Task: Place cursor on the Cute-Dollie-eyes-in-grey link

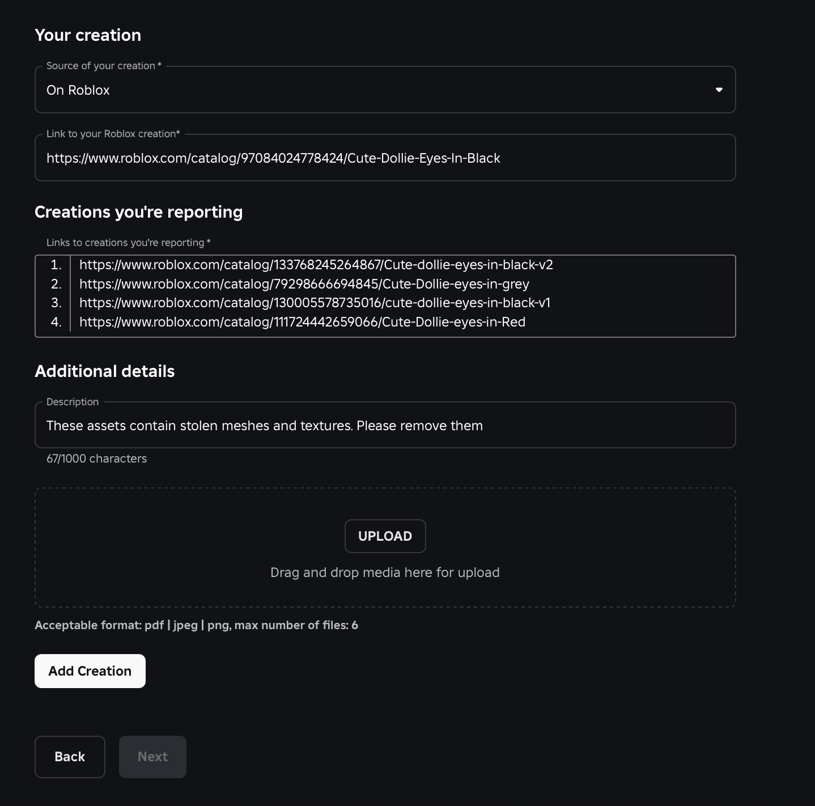Action: (304, 284)
